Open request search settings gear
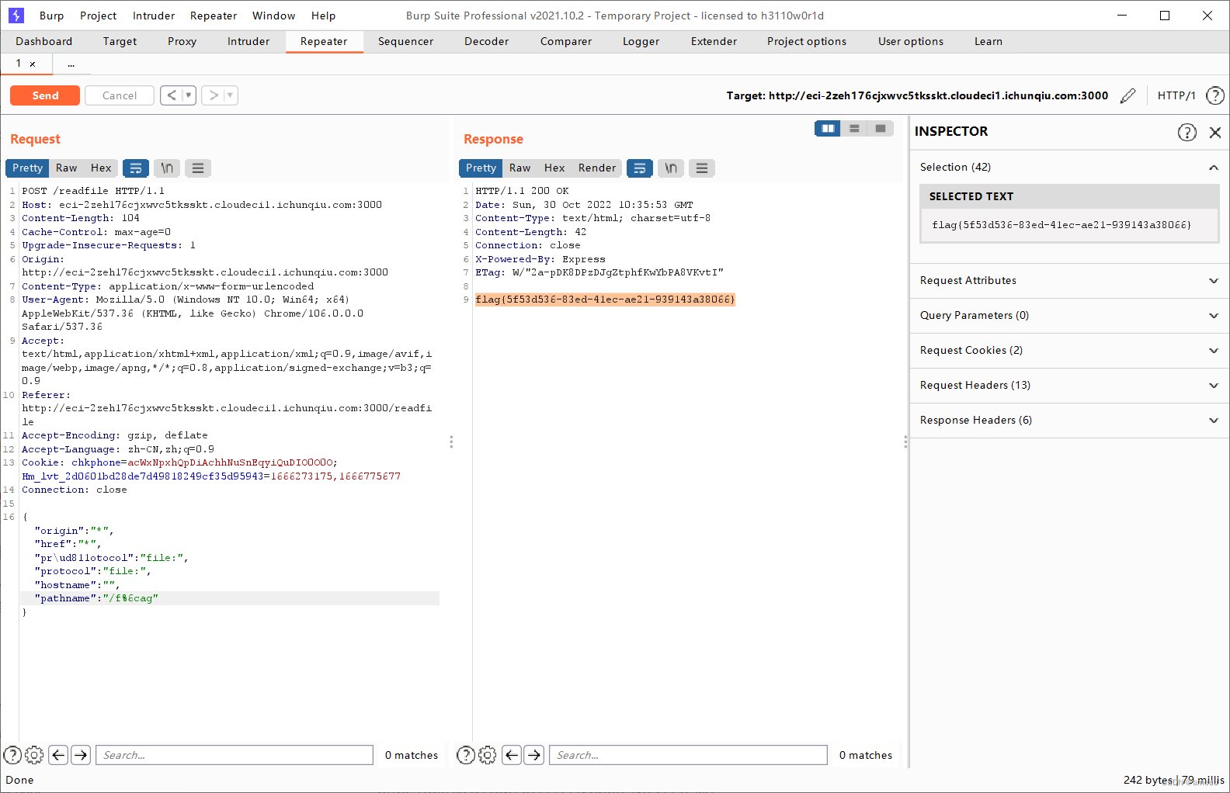 pyautogui.click(x=34, y=755)
